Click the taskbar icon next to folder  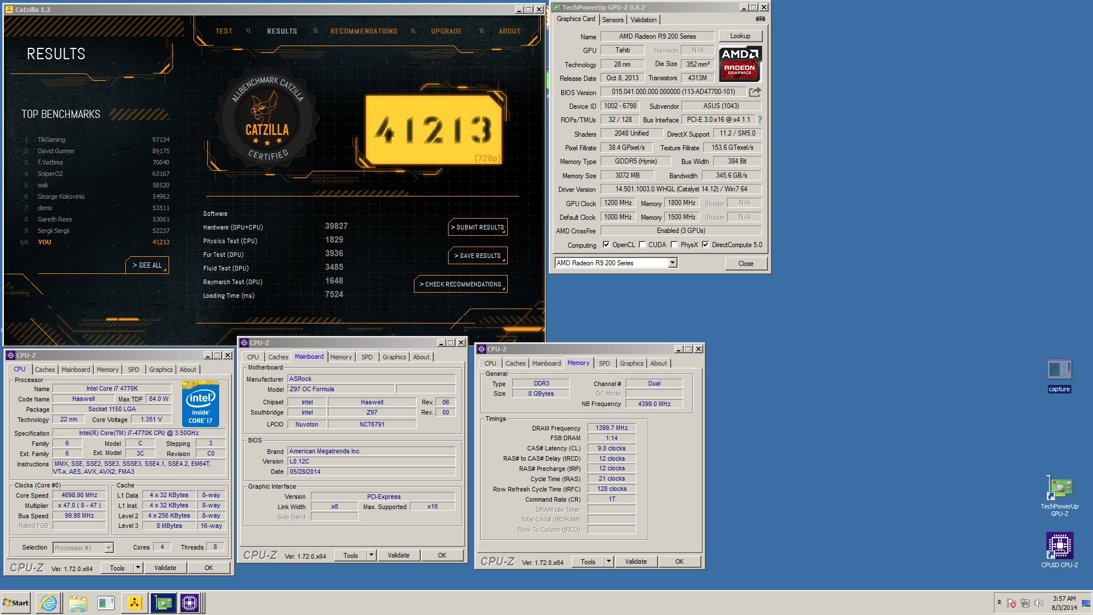click(106, 603)
